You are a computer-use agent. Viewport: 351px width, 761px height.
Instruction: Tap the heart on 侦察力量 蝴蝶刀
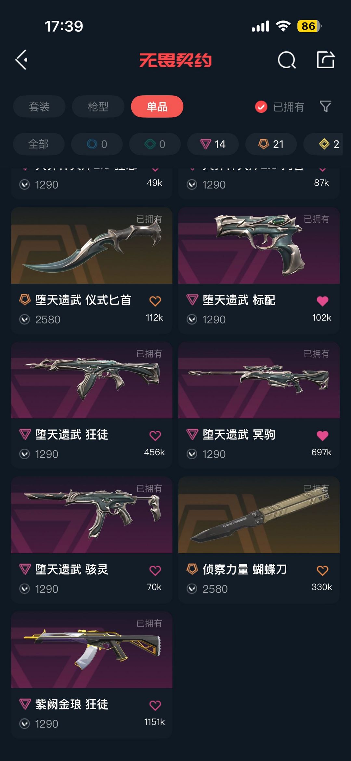coord(322,571)
